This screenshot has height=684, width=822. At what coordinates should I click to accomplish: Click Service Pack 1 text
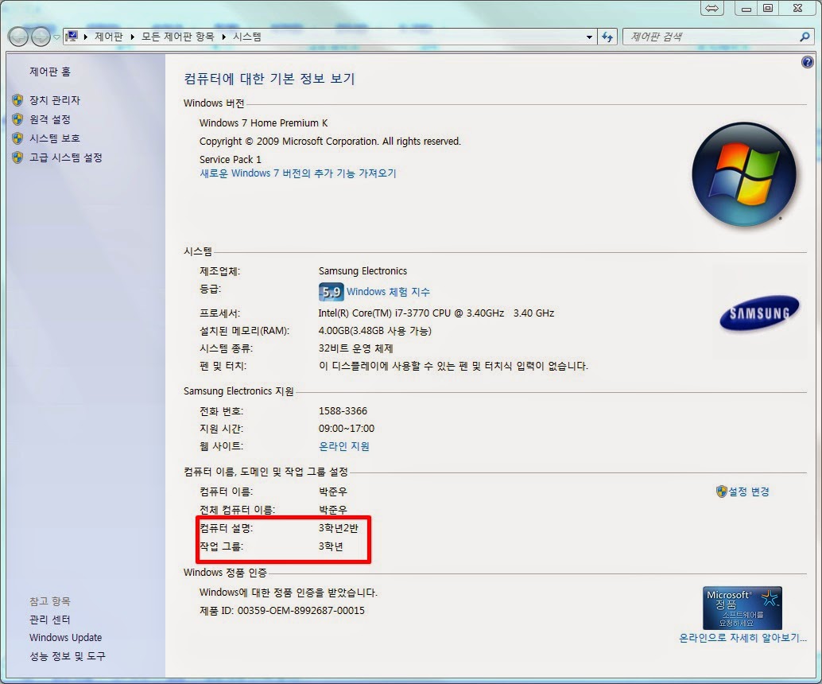(x=230, y=159)
